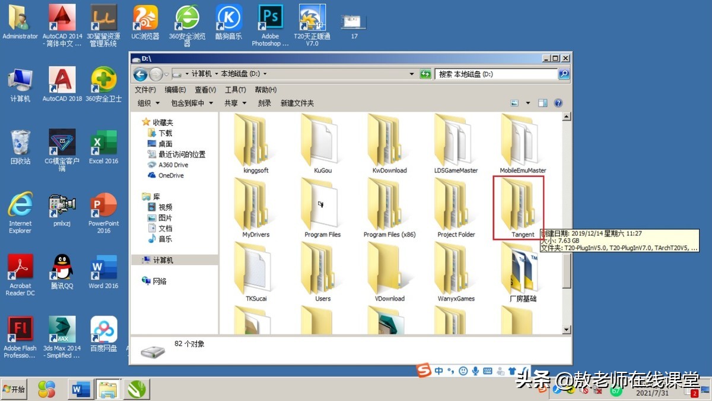Click the refresh button beside the address bar
This screenshot has width=712, height=401.
tap(426, 74)
